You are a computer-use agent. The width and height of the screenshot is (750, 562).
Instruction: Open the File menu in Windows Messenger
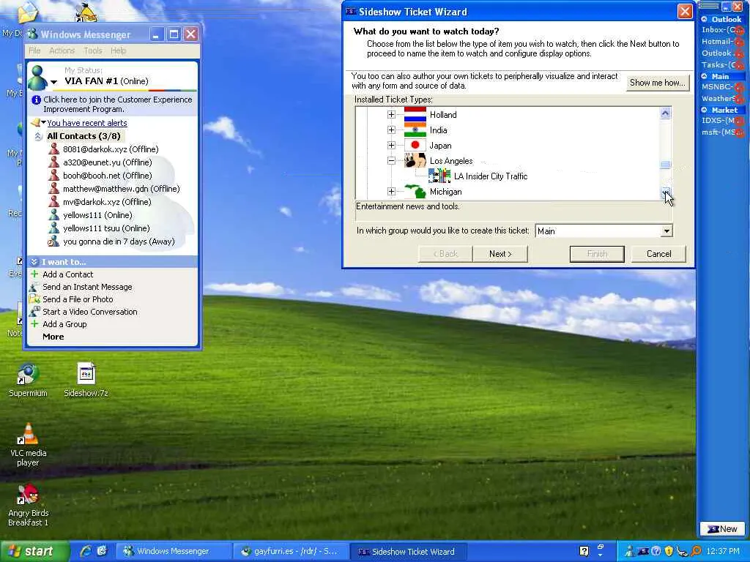[x=34, y=50]
